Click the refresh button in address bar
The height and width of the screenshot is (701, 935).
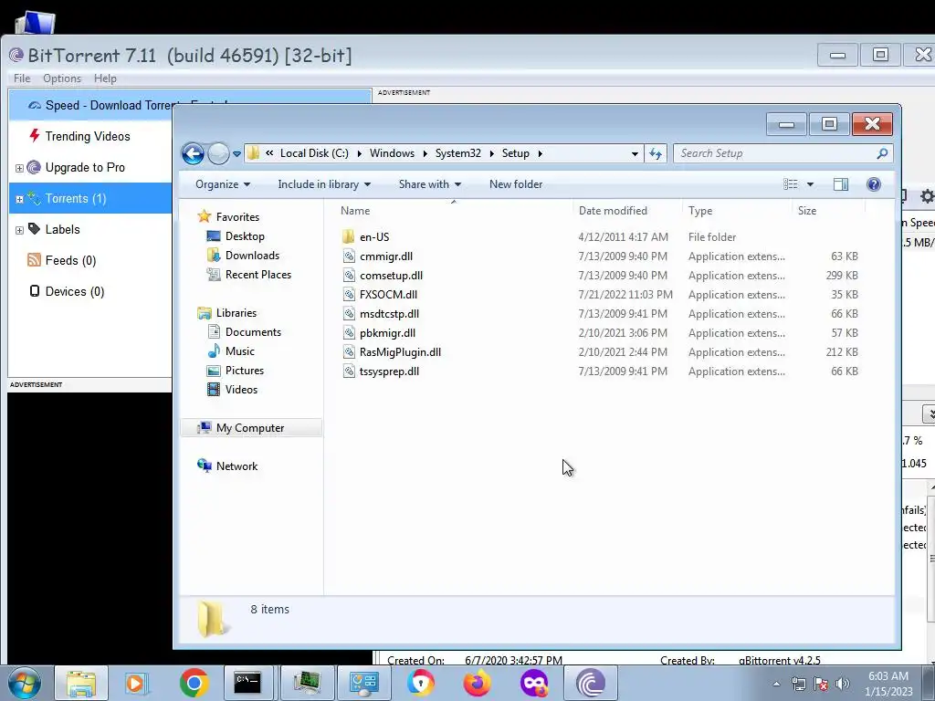[656, 153]
